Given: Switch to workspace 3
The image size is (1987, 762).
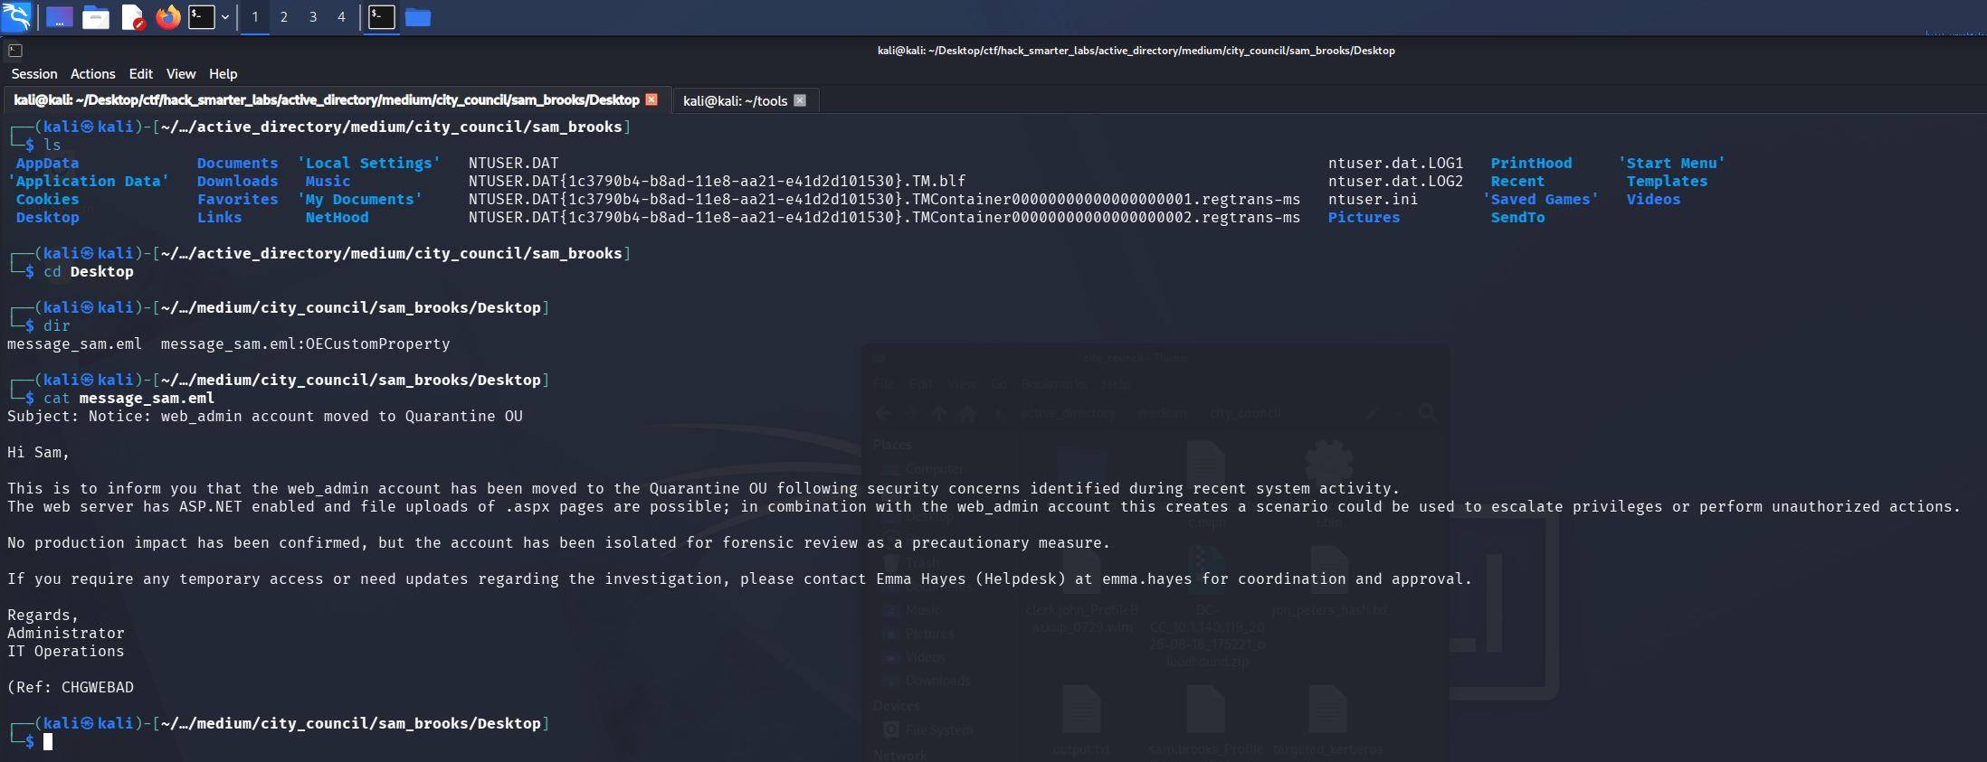Looking at the screenshot, I should coord(313,16).
